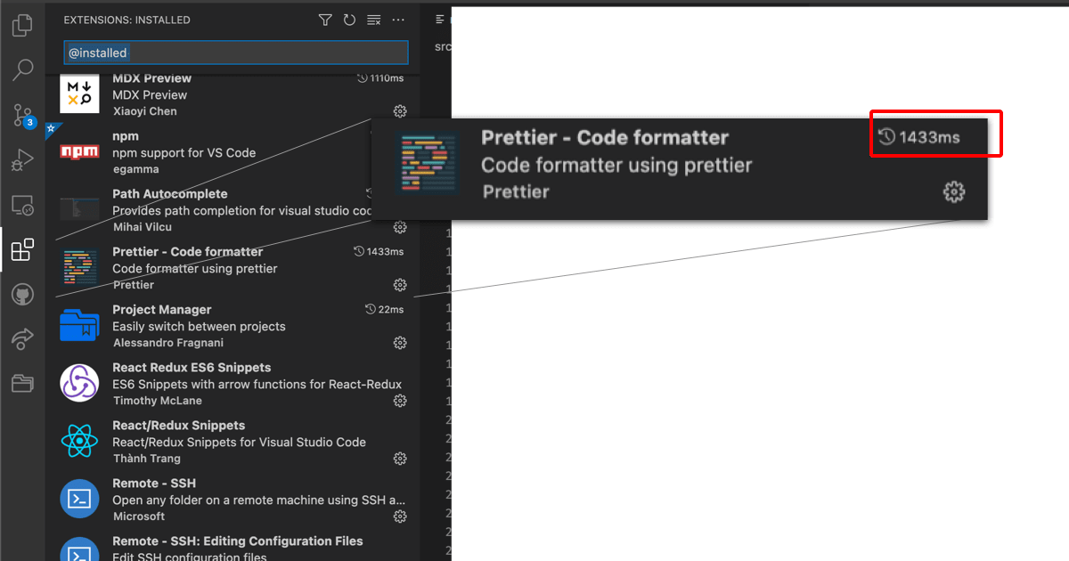Filter extensions using the funnel icon
This screenshot has height=561, width=1069.
click(x=325, y=20)
